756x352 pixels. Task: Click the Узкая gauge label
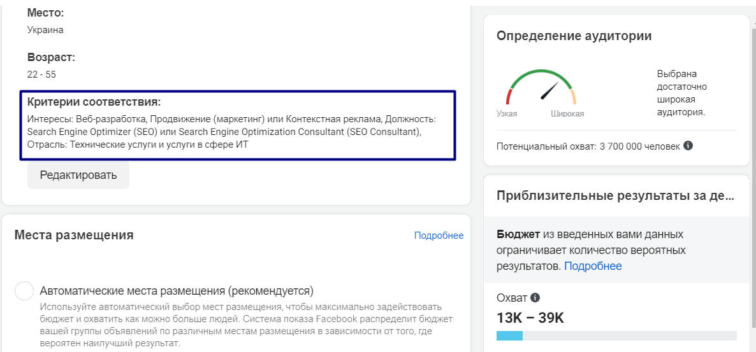click(507, 114)
